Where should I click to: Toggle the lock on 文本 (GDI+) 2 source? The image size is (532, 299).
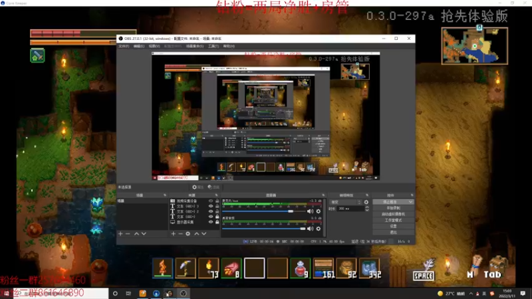(x=217, y=211)
